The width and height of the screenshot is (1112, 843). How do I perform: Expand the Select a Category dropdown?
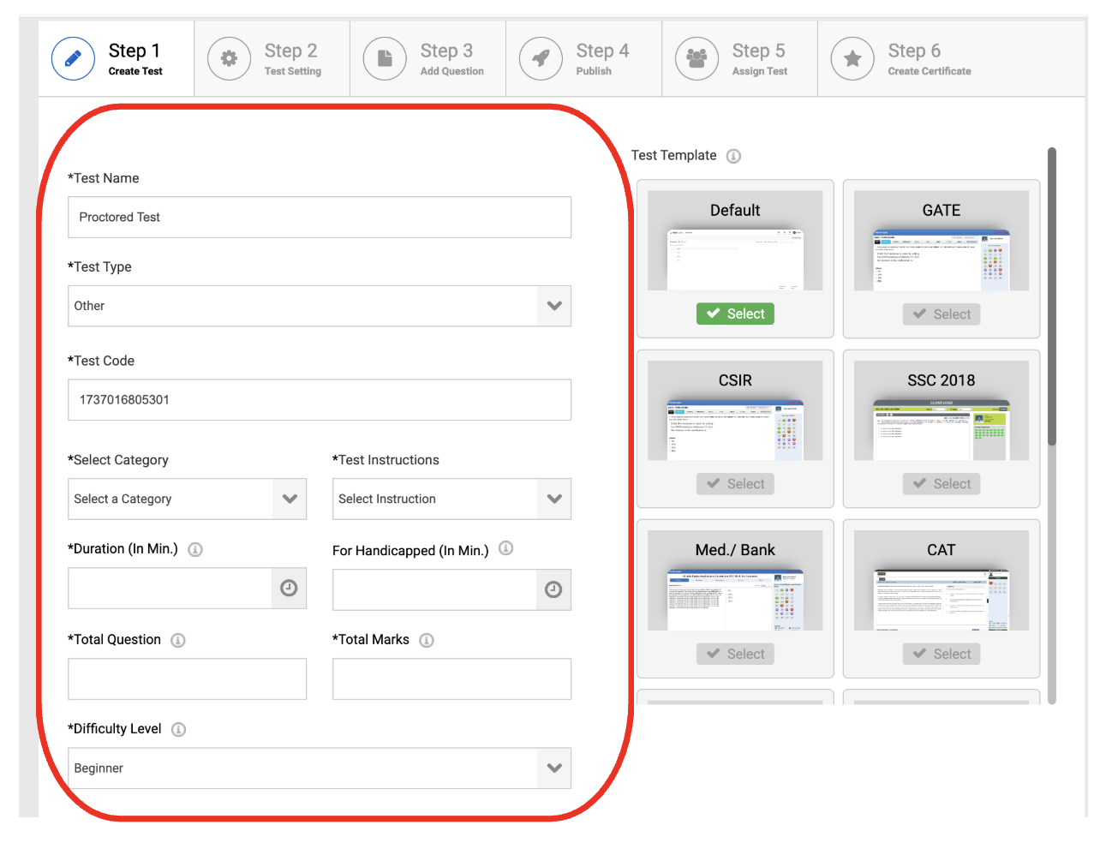click(x=187, y=499)
